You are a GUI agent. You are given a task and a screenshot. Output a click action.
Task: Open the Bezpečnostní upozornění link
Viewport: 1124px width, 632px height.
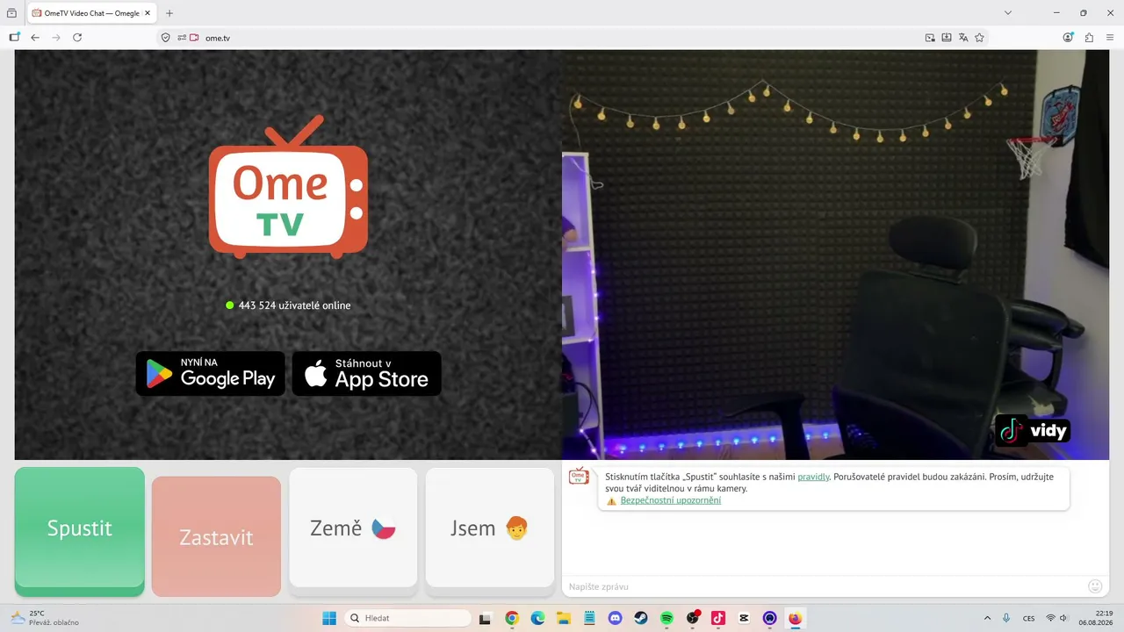click(671, 500)
